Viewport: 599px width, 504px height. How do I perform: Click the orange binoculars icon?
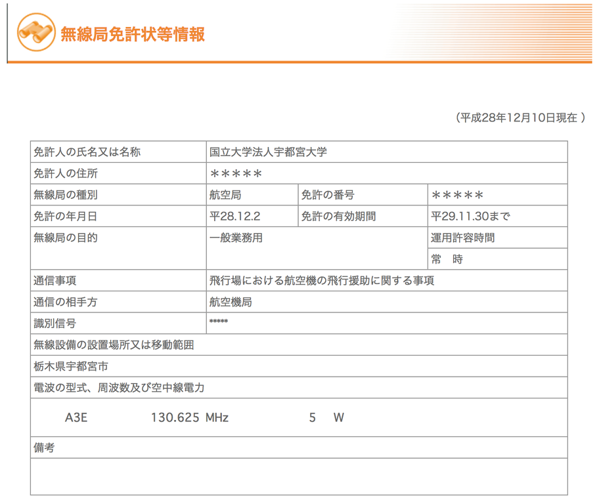[36, 32]
